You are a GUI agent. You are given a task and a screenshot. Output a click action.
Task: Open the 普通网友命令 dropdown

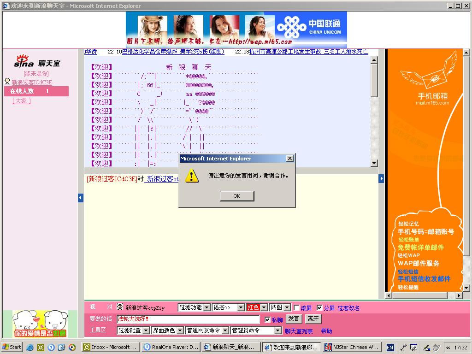(207, 330)
